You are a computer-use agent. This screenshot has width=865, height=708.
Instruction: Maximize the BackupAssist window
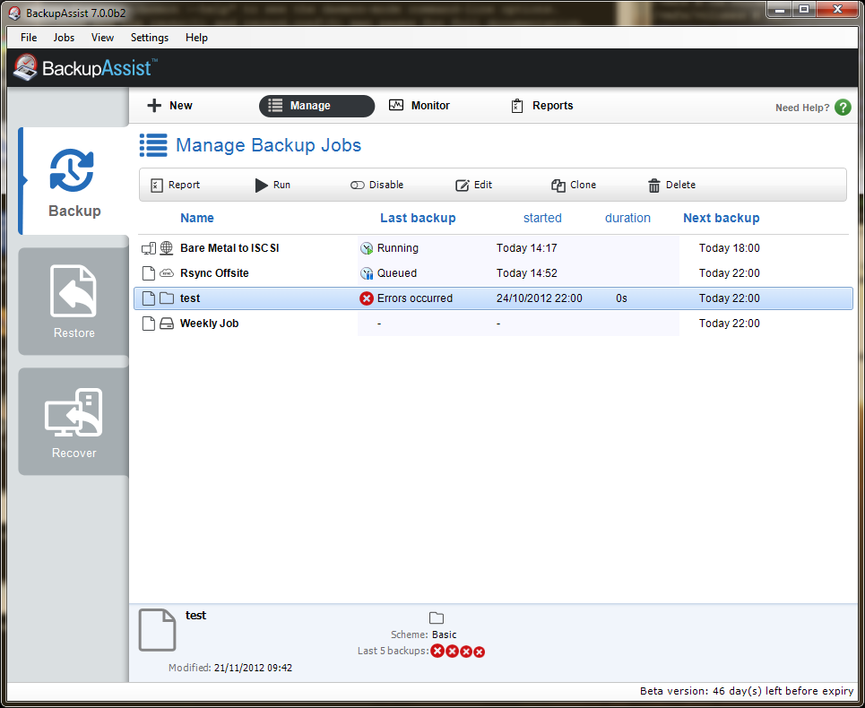pyautogui.click(x=804, y=9)
